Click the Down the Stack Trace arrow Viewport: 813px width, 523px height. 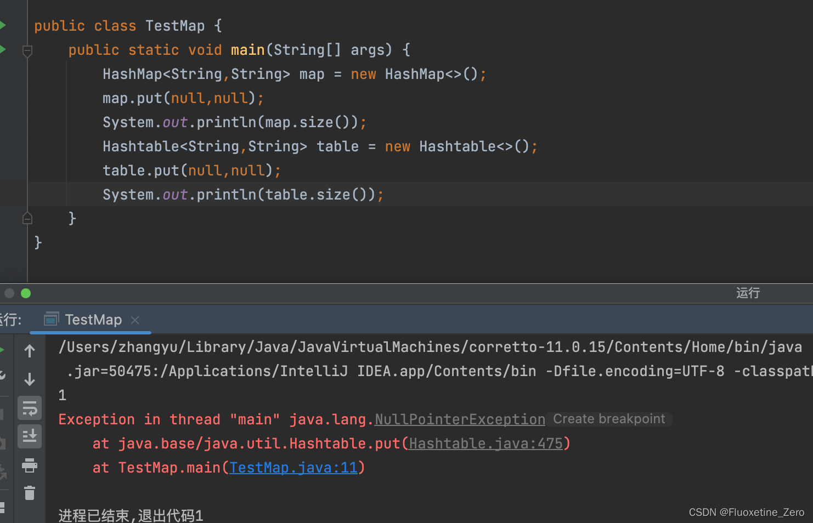point(30,379)
